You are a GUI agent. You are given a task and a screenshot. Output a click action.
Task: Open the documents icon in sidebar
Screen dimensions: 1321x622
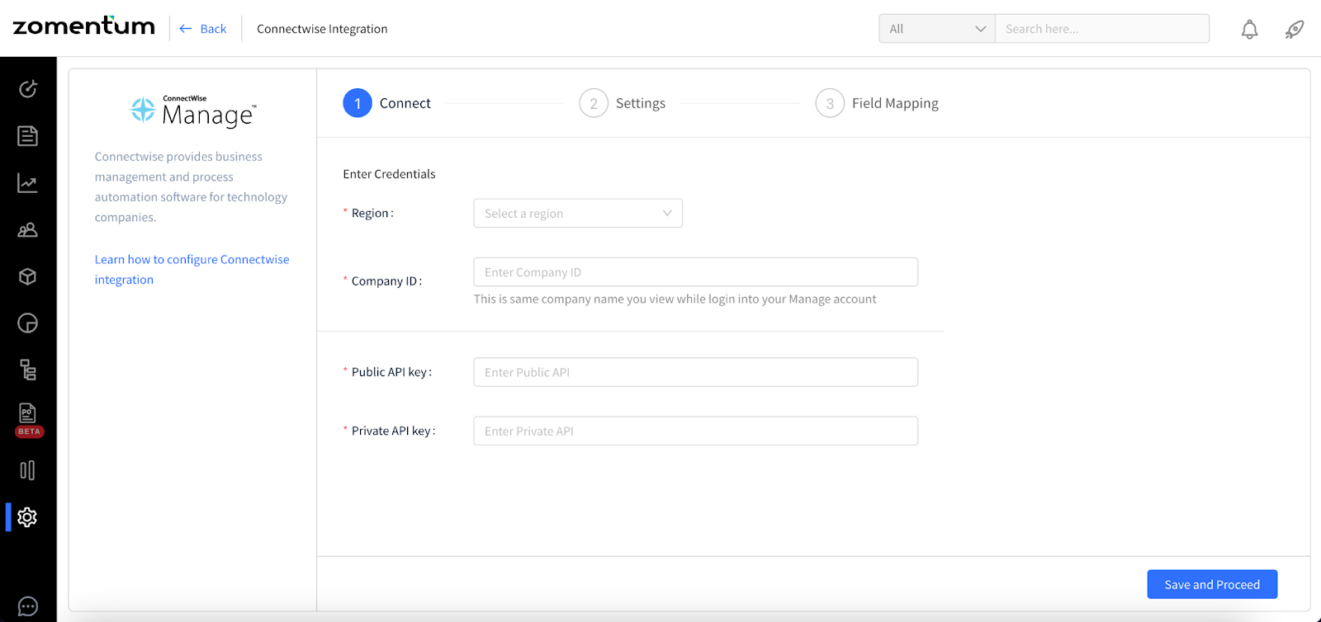[28, 135]
